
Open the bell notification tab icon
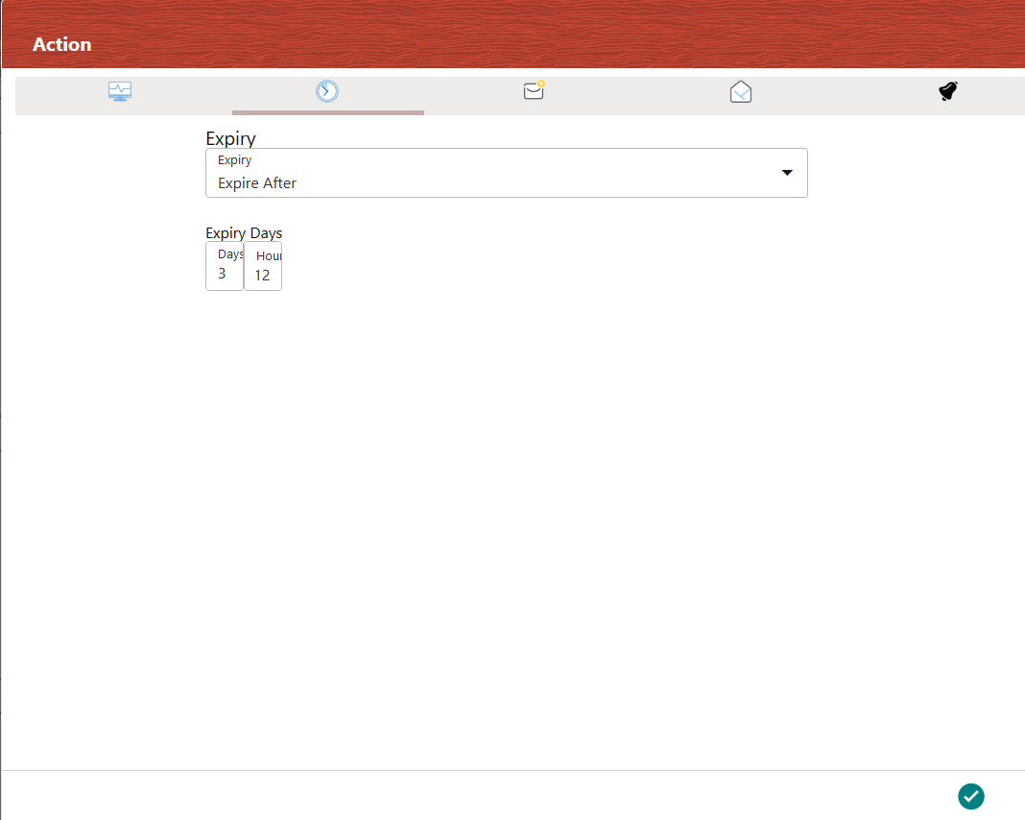coord(948,91)
